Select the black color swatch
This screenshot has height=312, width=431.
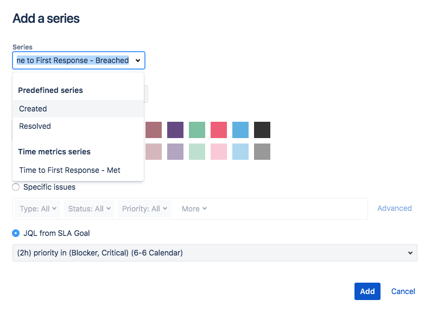[x=262, y=130]
